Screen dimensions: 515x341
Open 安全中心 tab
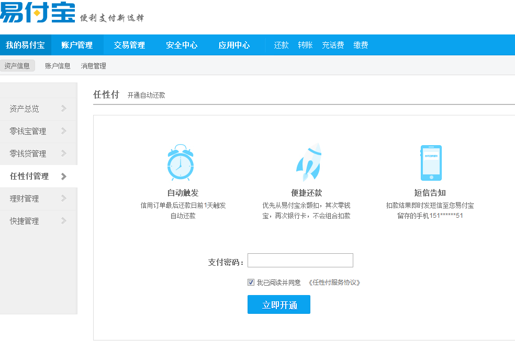coord(182,45)
